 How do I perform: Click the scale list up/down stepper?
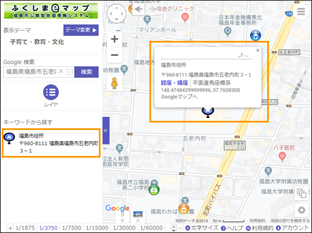tap(174, 228)
